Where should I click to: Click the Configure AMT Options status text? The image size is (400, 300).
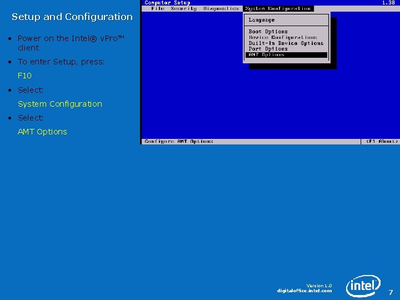[178, 141]
